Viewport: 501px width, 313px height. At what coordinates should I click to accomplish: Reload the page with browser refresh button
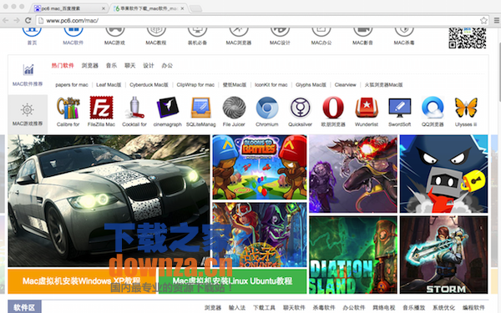tap(28, 20)
